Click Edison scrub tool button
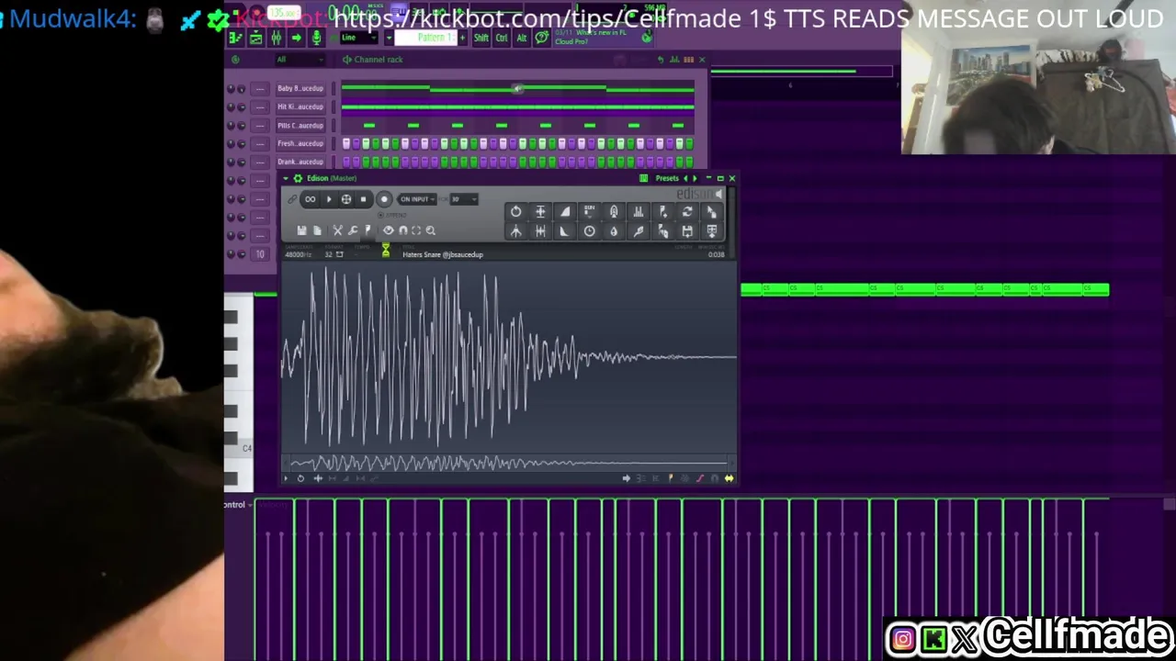This screenshot has height=661, width=1176. pyautogui.click(x=346, y=199)
